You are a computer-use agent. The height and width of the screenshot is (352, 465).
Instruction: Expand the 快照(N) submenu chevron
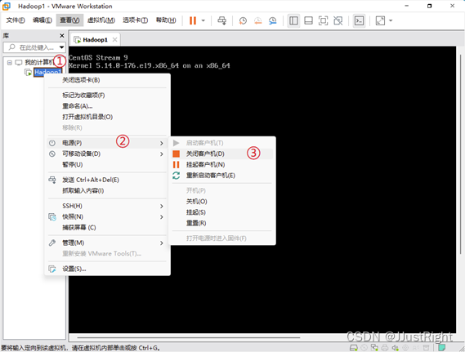(162, 217)
